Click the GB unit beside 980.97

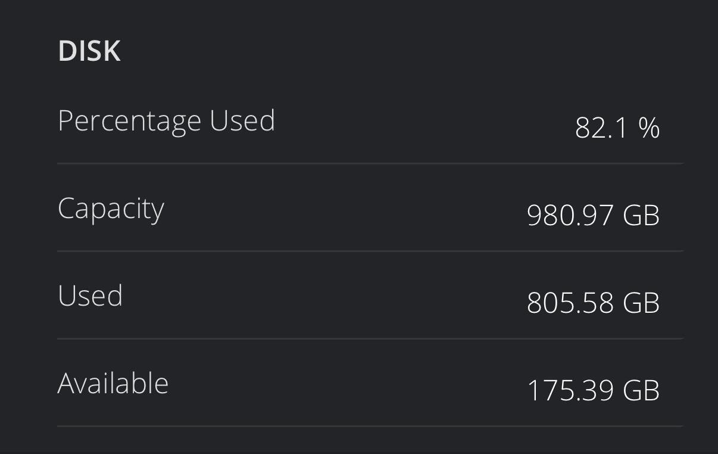(x=641, y=215)
